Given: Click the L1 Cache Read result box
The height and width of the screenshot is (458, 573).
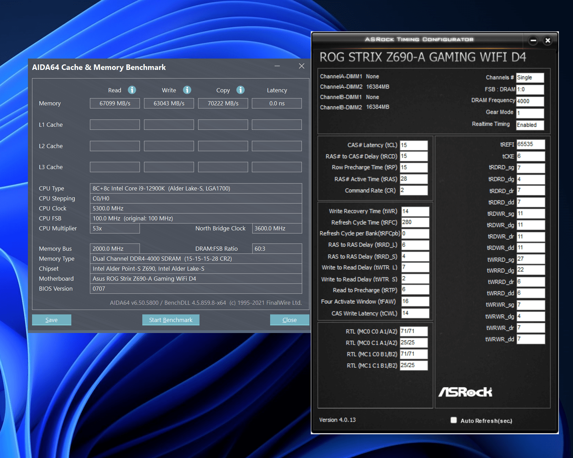Looking at the screenshot, I should coord(115,125).
